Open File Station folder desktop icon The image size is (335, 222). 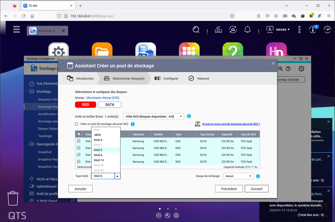click(102, 50)
